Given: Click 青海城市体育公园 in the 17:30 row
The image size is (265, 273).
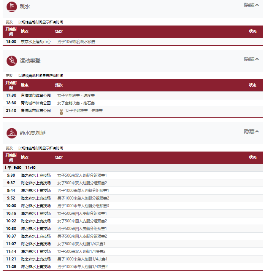Looking at the screenshot, I should 36,96.
